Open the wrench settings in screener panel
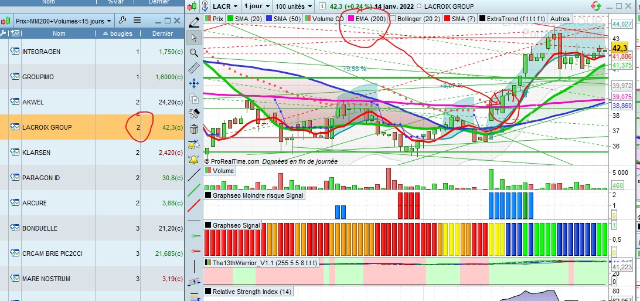Viewport: 640px width, 301px height. (122, 21)
